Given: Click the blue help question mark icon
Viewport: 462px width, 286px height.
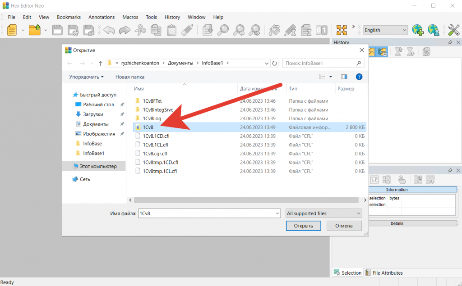Looking at the screenshot, I should point(359,77).
